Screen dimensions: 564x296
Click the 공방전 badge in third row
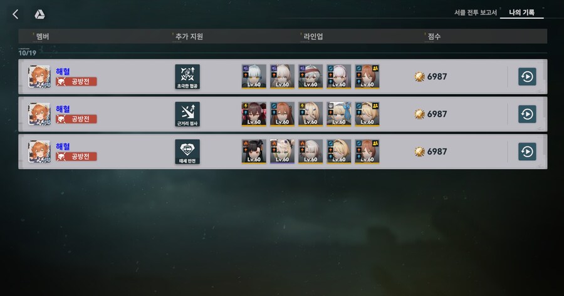76,156
